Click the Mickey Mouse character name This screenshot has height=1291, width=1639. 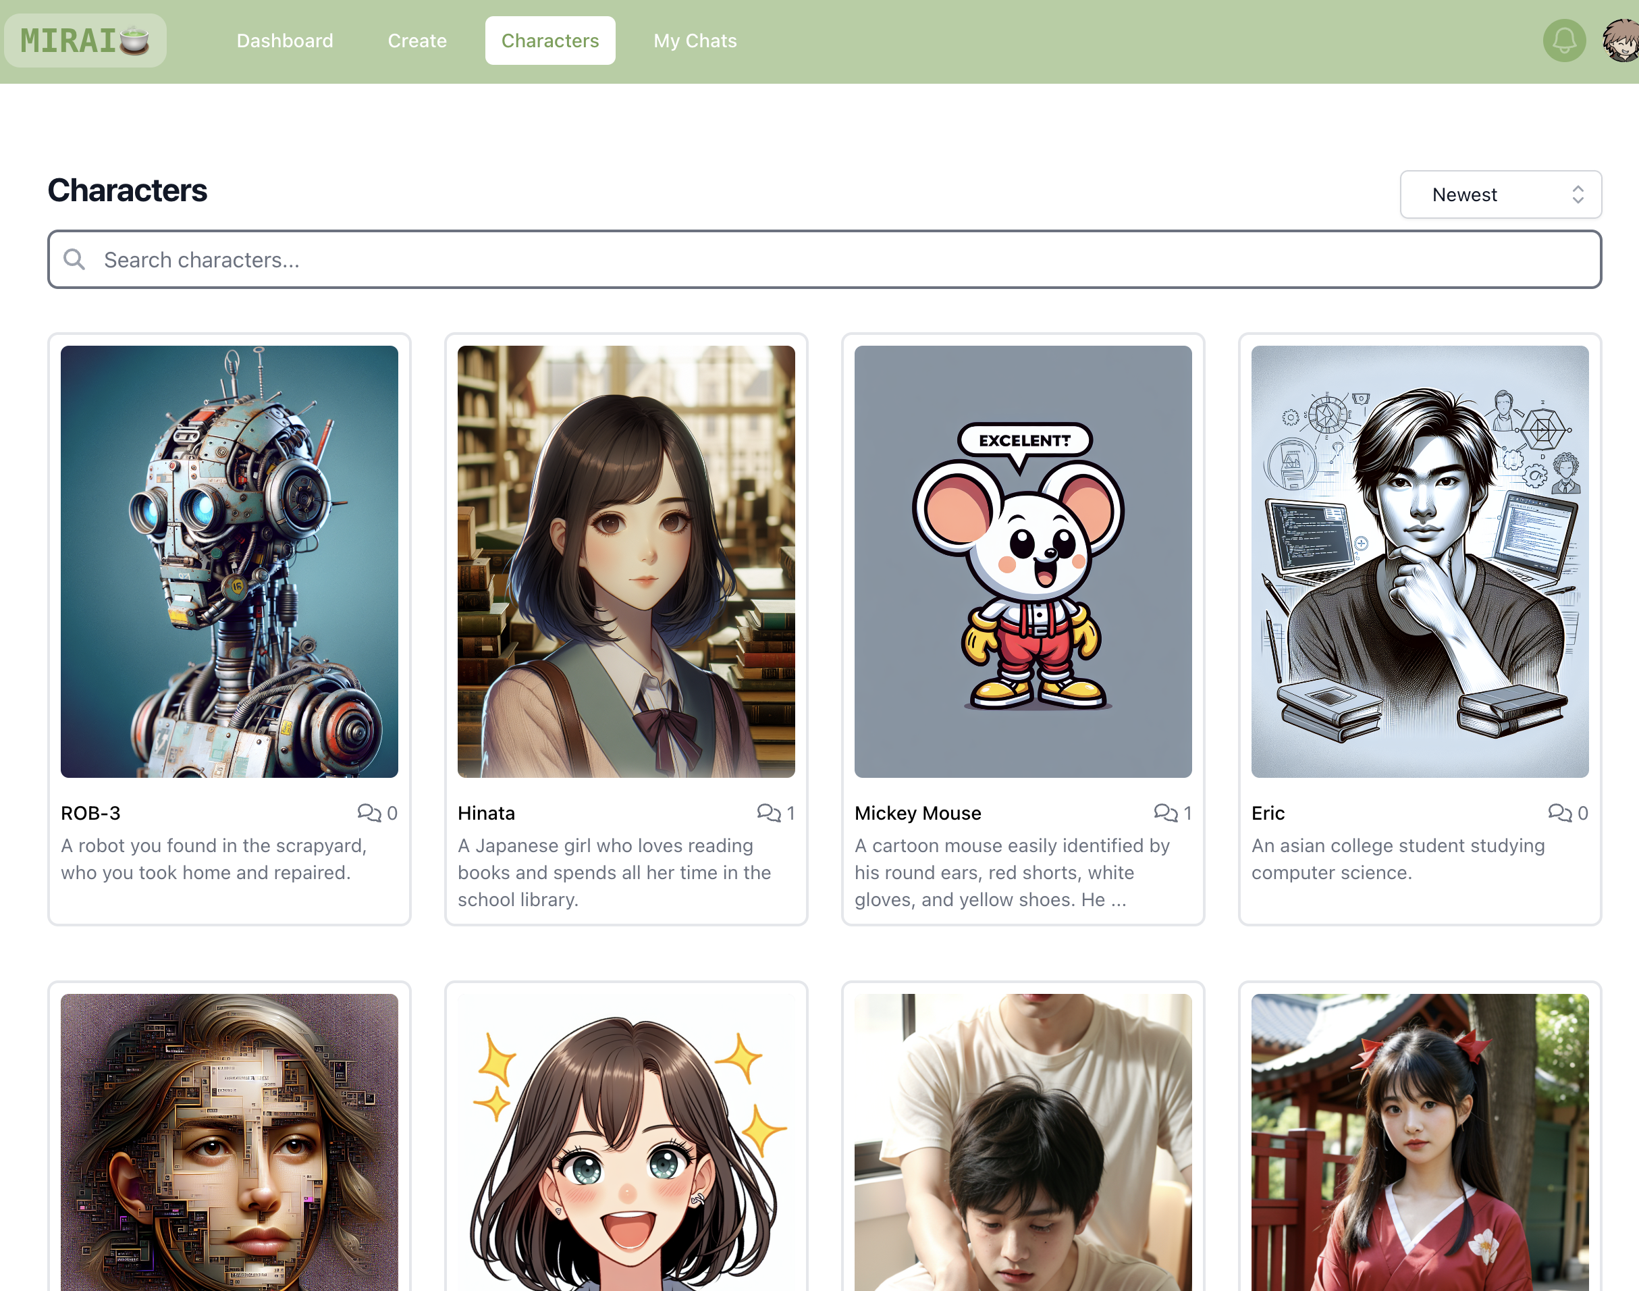917,812
